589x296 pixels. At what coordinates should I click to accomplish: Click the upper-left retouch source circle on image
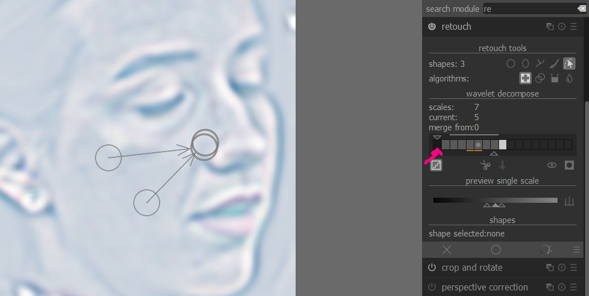pyautogui.click(x=108, y=158)
